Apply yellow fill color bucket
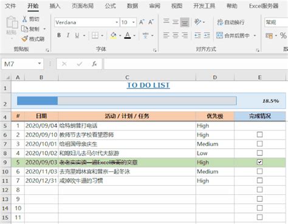 114,35
